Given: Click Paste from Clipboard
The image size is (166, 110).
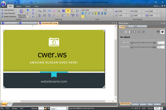Looking at the screenshot, I should 22,13.
